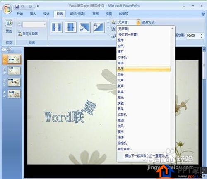Choose [停止前一声音] in the sound list
Screen dimensions: 207x179
tap(144, 34)
